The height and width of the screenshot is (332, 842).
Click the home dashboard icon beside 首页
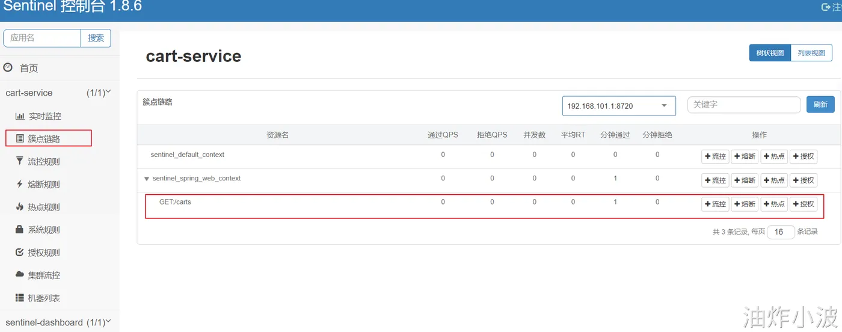(8, 68)
